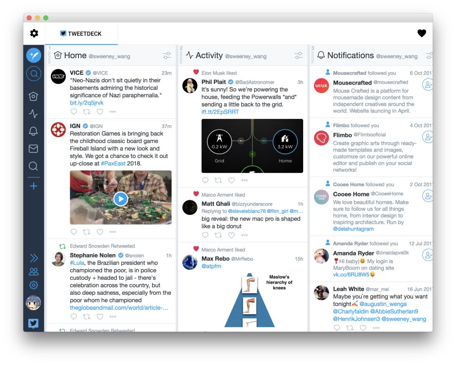
Task: Retweet the IGN Fireball Island tweet
Action: (87, 232)
